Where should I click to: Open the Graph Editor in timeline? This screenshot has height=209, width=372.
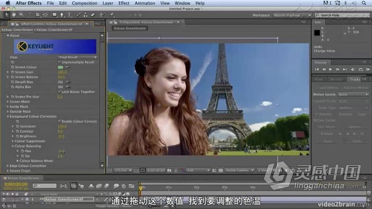pos(131,186)
